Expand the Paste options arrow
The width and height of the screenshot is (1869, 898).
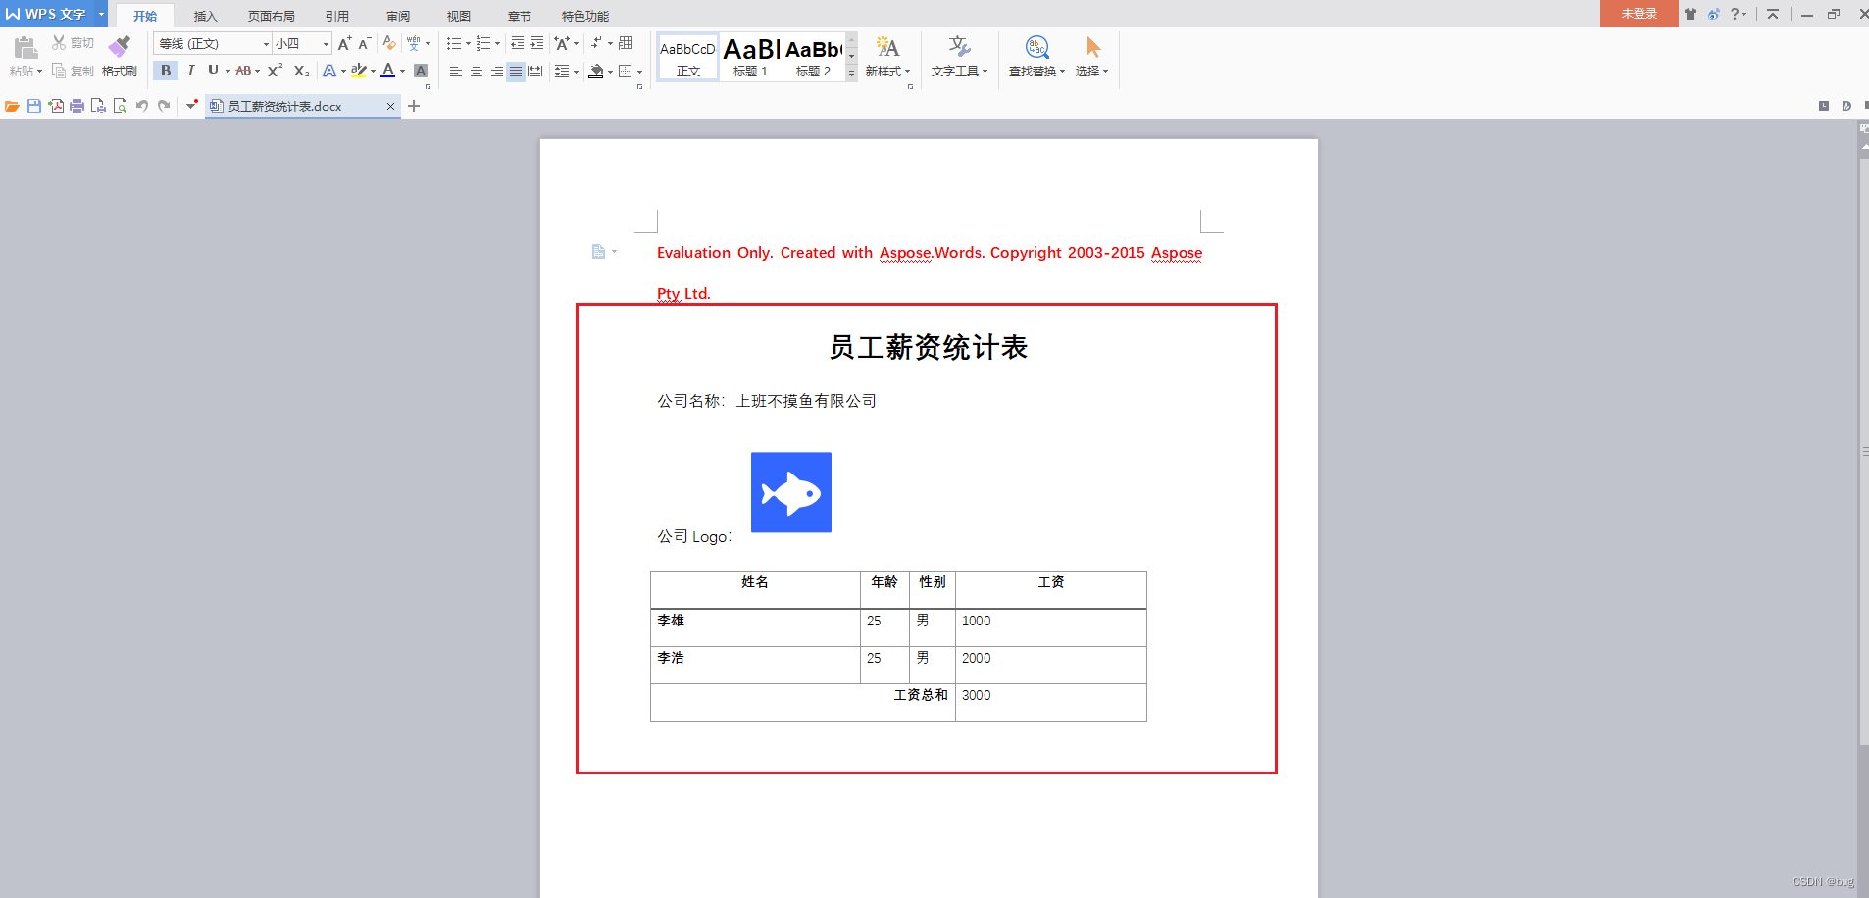click(x=39, y=72)
